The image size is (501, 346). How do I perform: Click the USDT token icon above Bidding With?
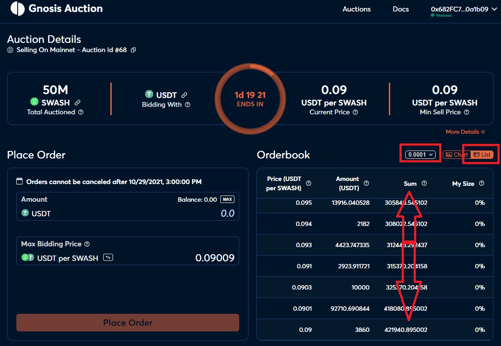[149, 94]
